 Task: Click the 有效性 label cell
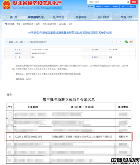95,57
